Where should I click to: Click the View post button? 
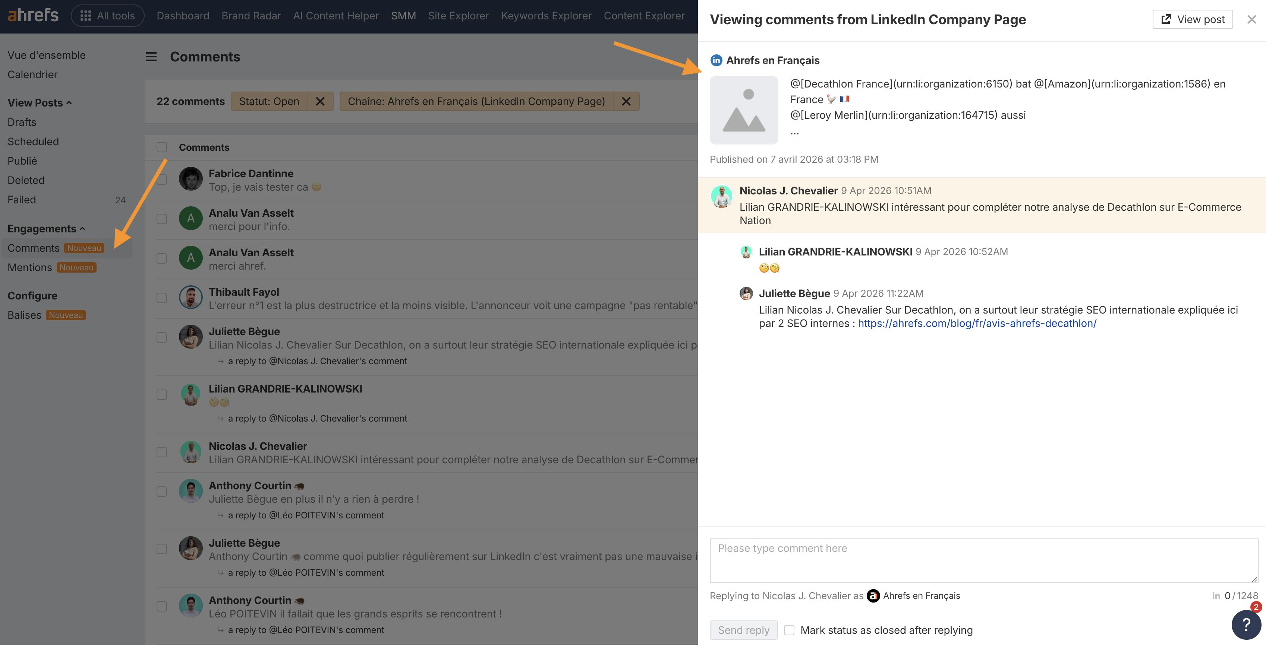coord(1192,19)
